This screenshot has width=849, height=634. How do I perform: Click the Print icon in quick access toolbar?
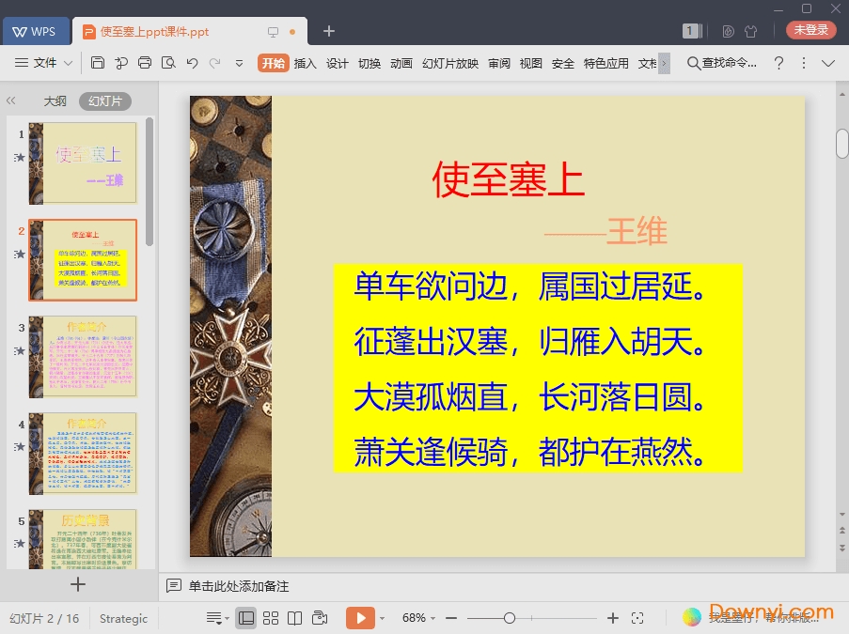pos(145,63)
